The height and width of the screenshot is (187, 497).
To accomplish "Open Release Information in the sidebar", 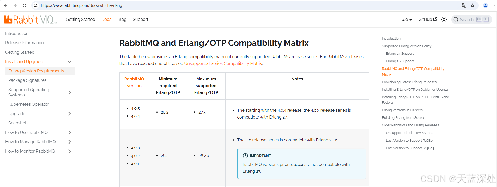I will [24, 43].
